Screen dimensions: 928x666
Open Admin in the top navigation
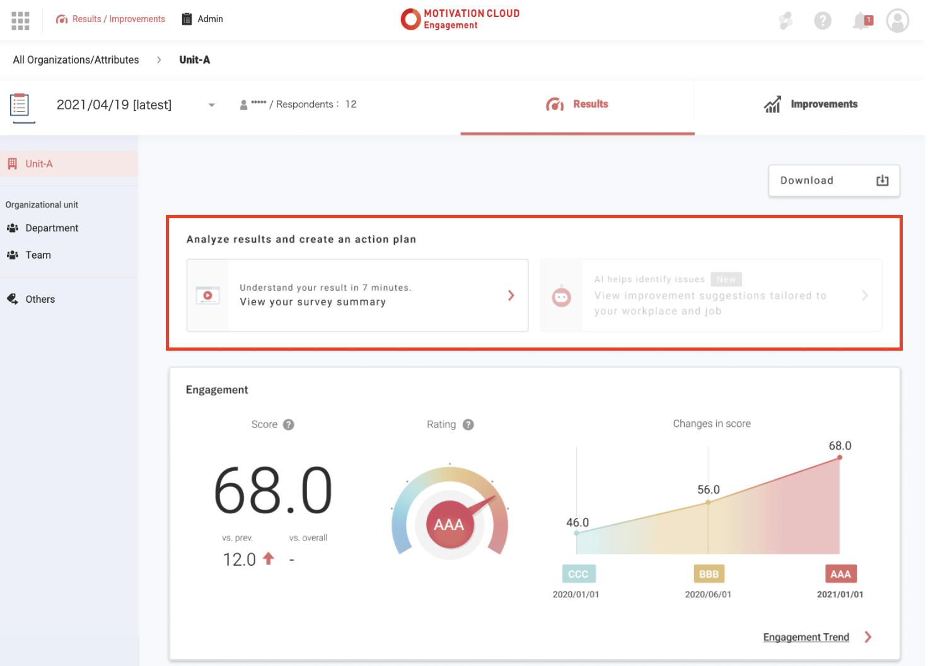click(202, 19)
